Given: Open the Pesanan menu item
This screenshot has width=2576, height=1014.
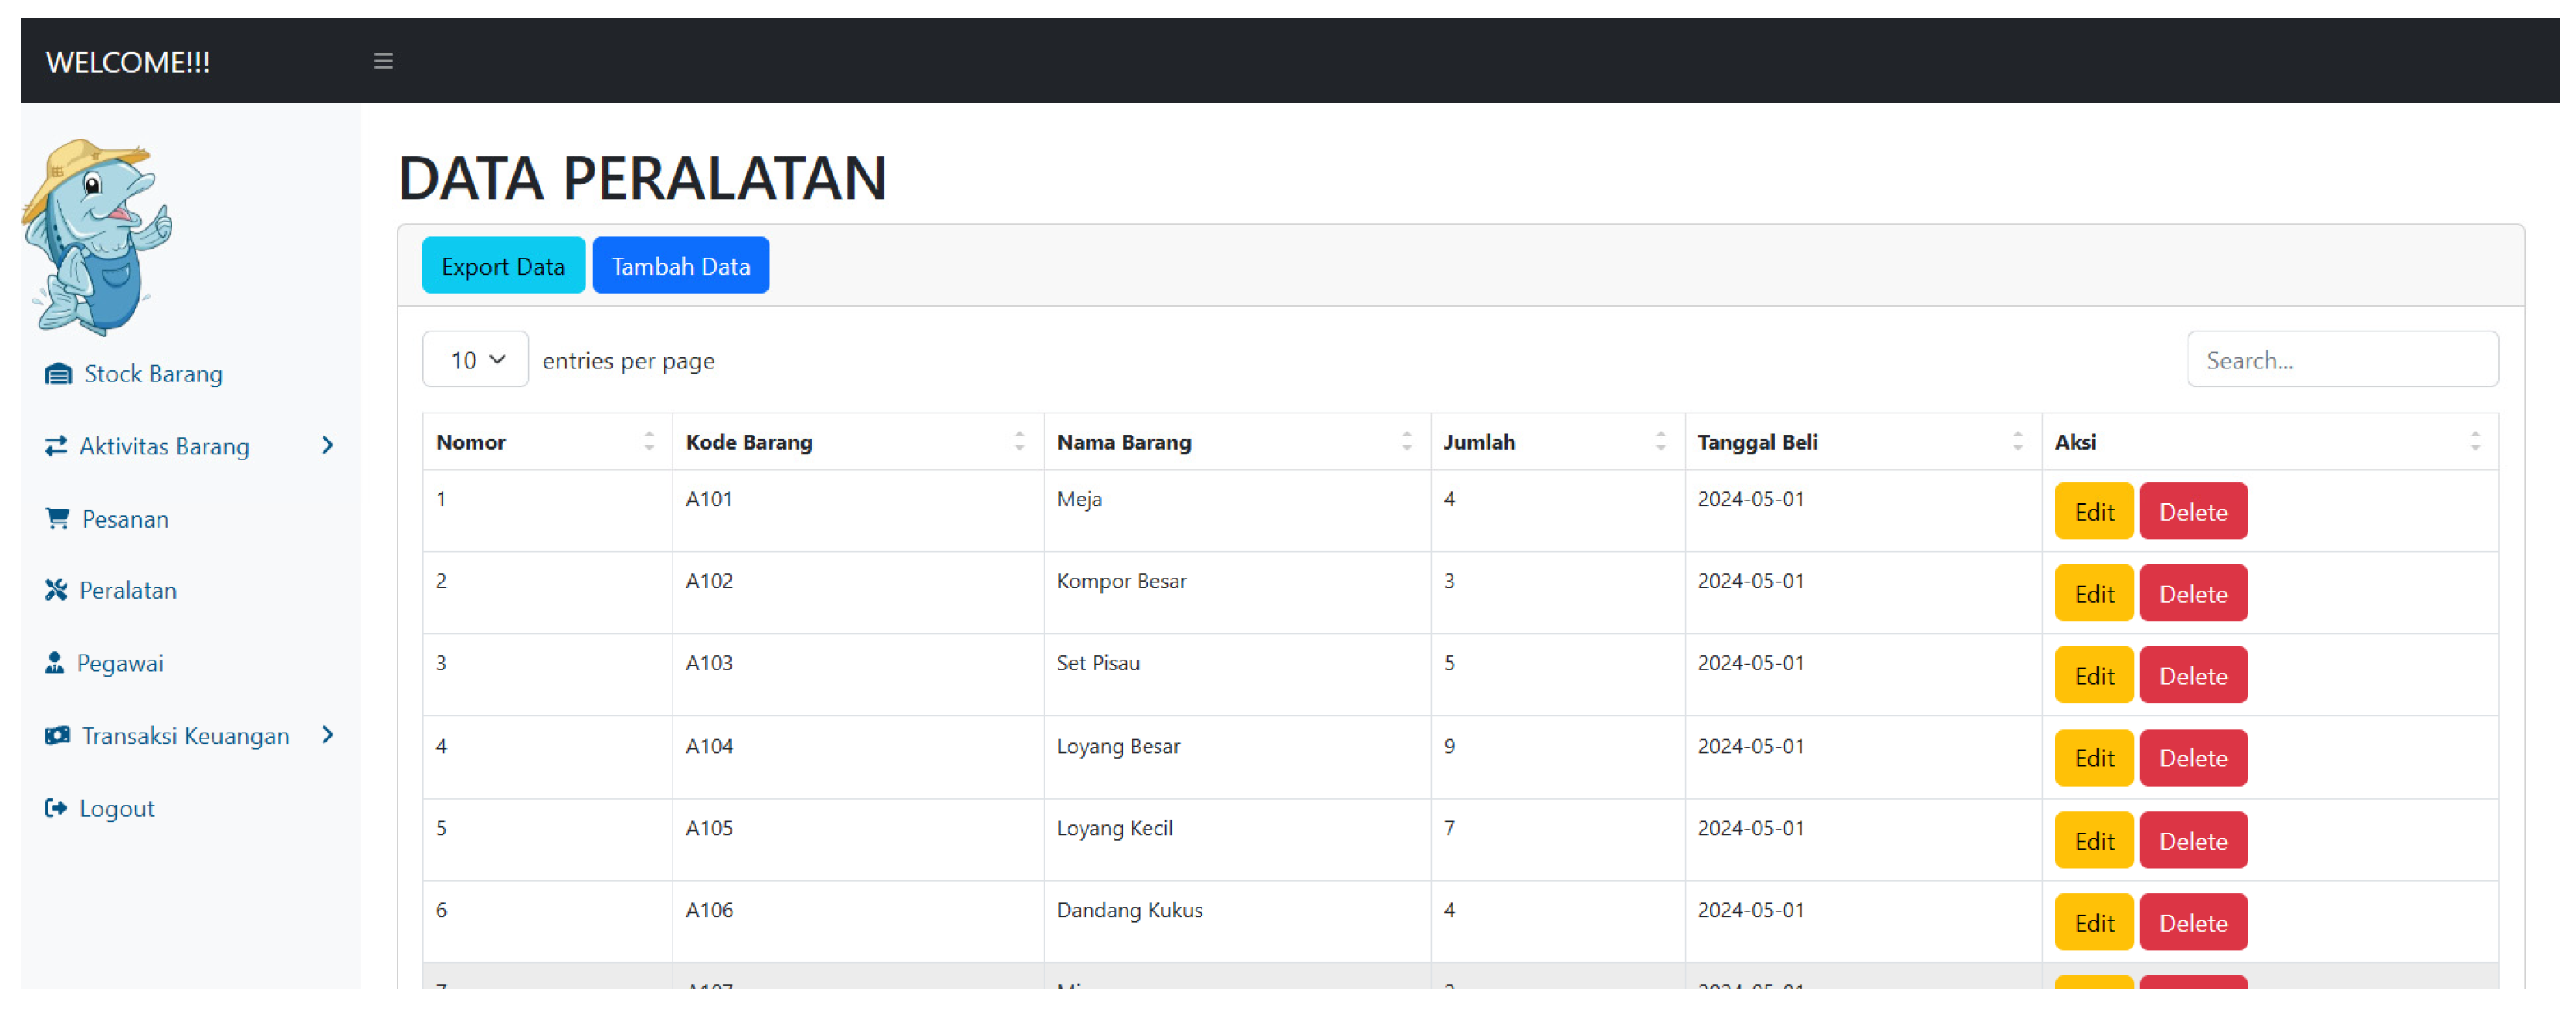Looking at the screenshot, I should pyautogui.click(x=125, y=518).
